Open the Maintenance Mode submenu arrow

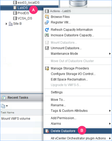pos(110,54)
